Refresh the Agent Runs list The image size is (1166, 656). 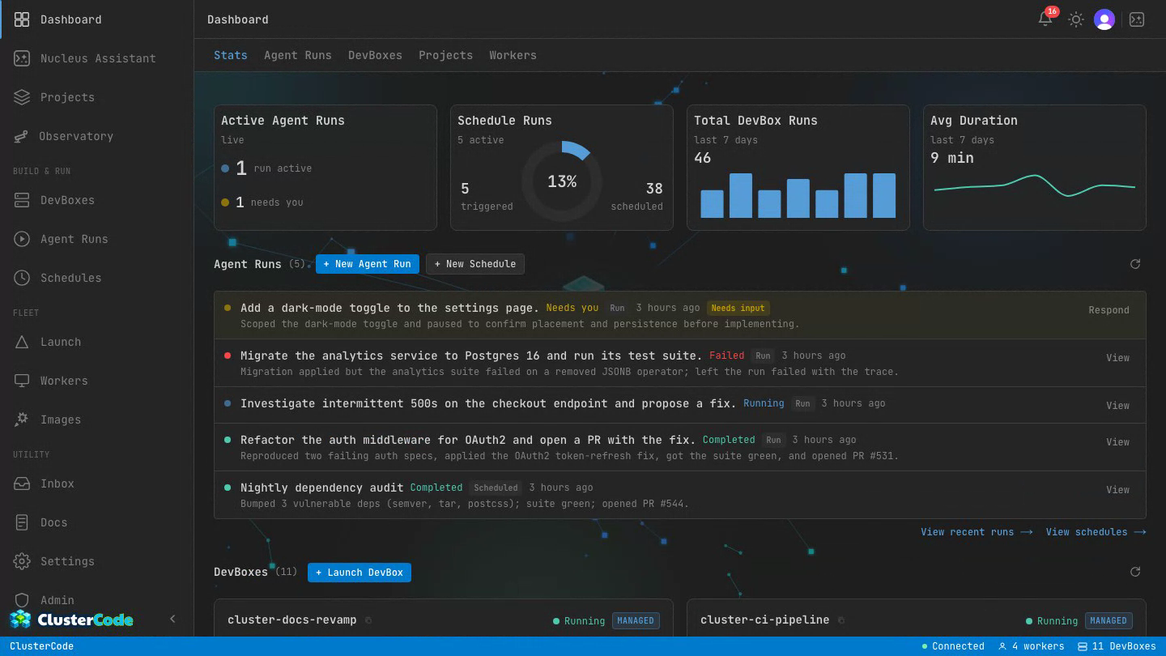tap(1135, 264)
